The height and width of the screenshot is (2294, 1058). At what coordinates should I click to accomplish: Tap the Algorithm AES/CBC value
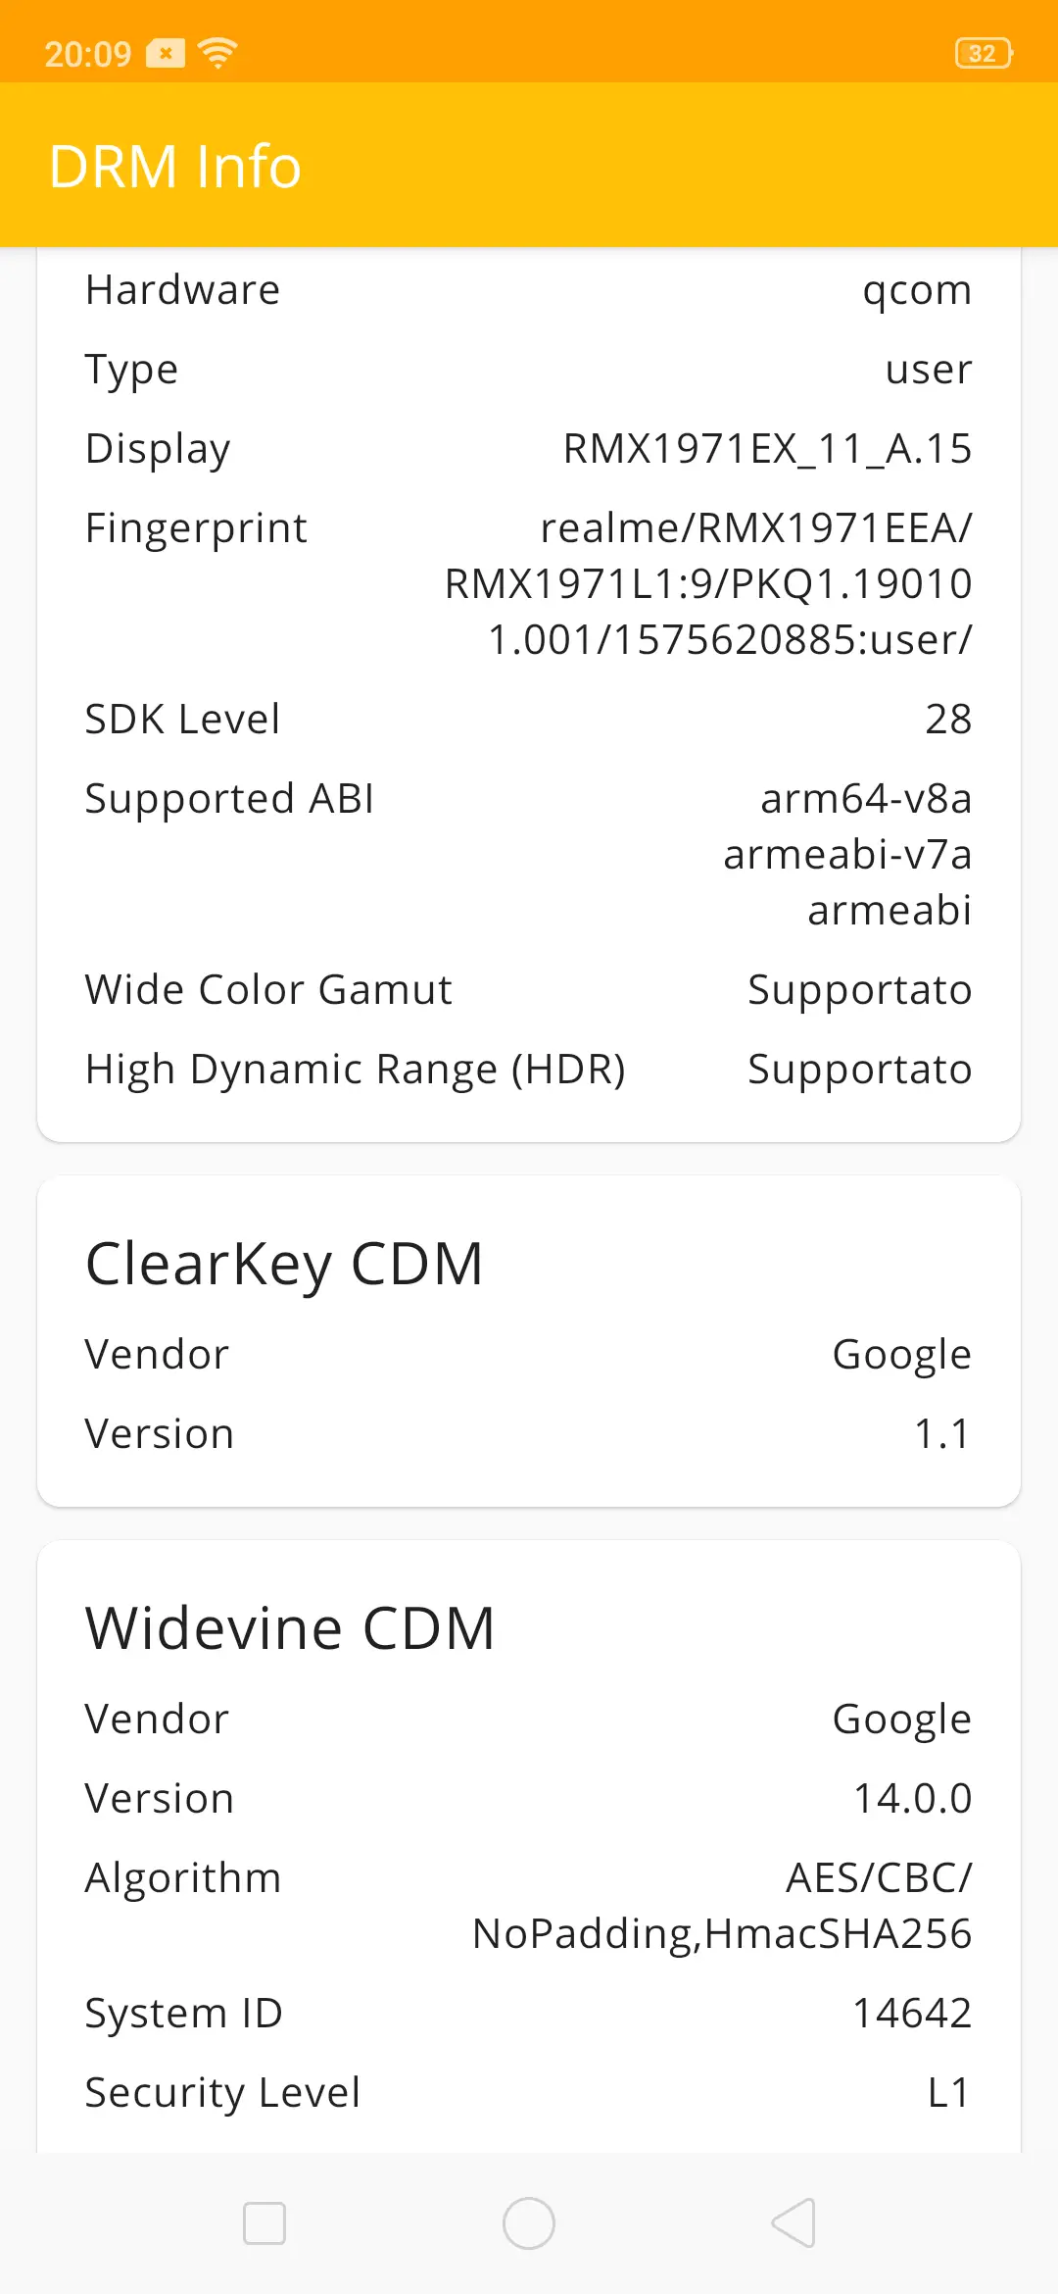click(x=878, y=1878)
